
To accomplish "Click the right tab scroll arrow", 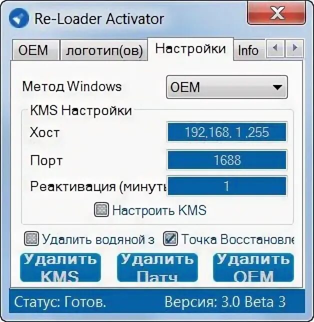I will [294, 48].
